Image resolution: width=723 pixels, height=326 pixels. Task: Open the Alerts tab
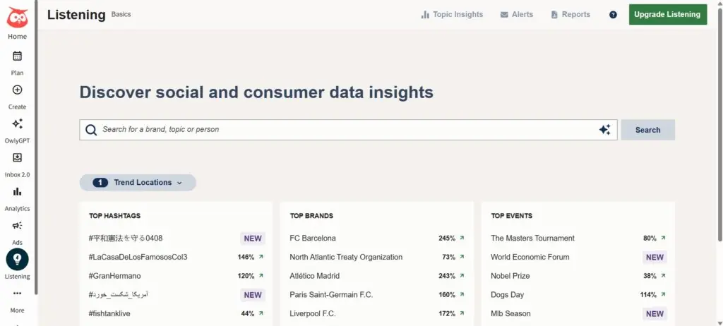tap(516, 15)
